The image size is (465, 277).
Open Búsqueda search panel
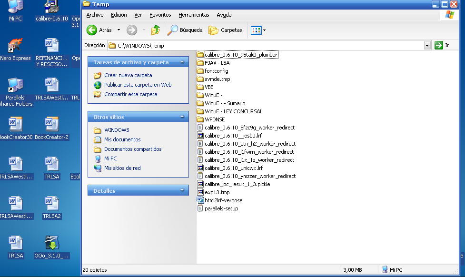click(185, 30)
